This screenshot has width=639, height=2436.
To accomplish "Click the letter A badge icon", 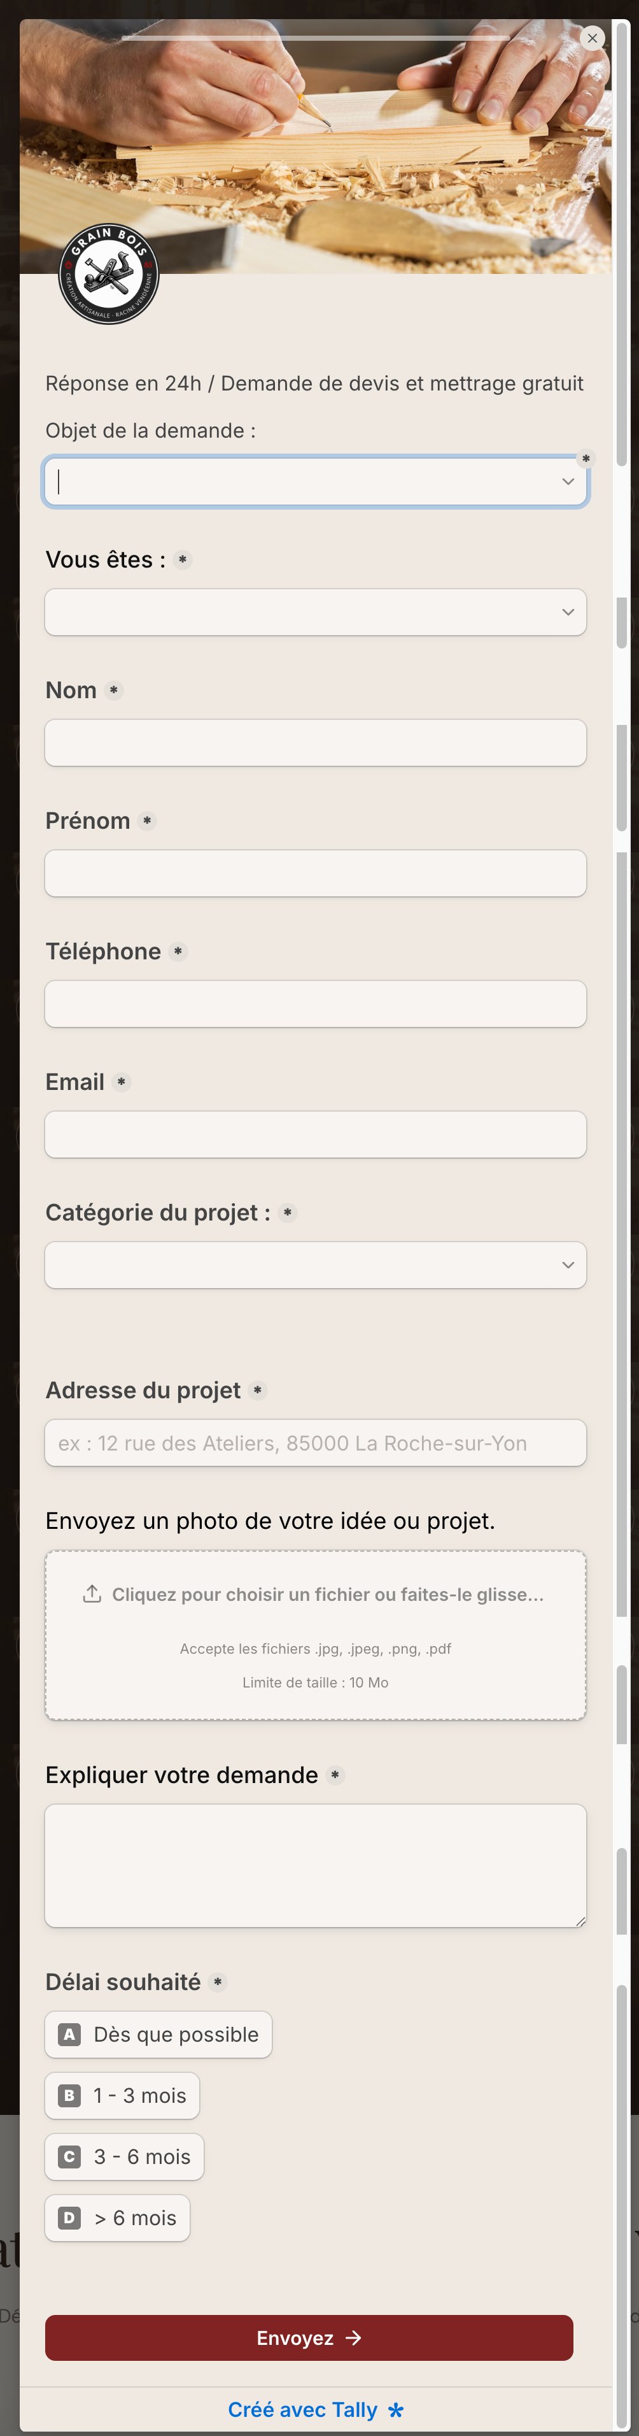I will pyautogui.click(x=69, y=2034).
